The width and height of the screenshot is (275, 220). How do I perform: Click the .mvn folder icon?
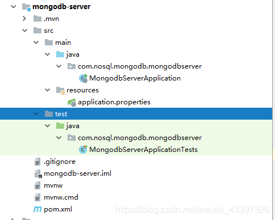click(x=37, y=19)
